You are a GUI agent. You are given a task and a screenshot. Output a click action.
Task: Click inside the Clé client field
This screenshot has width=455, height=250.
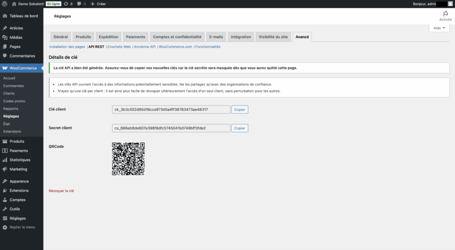171,109
